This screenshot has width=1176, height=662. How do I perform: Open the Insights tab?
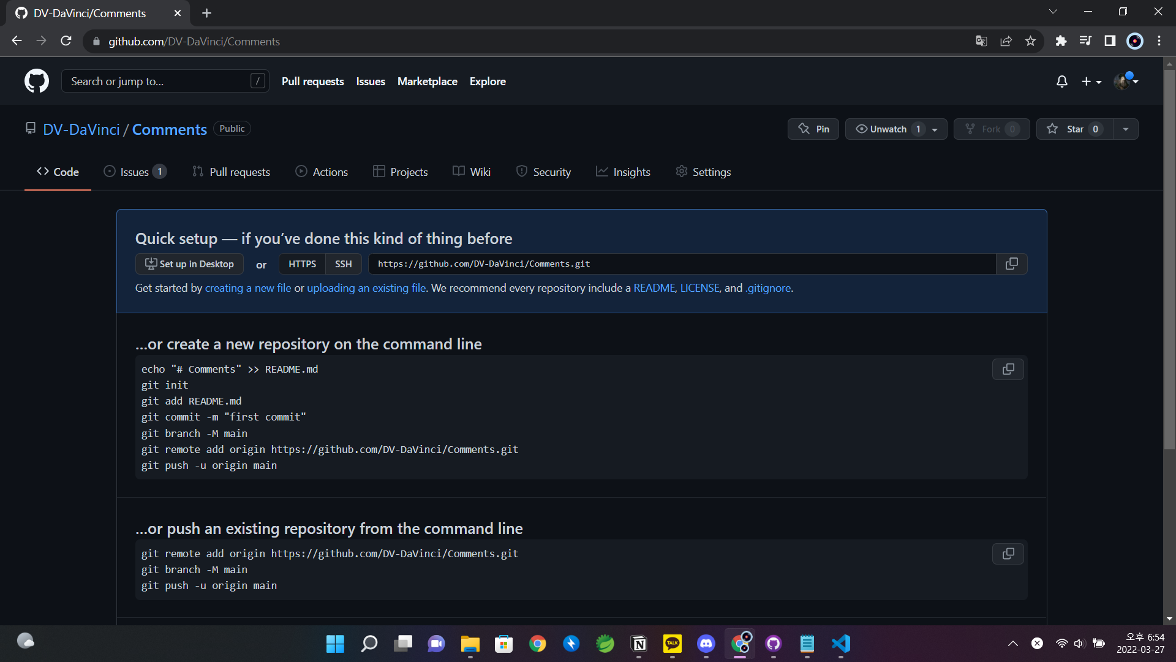click(624, 172)
